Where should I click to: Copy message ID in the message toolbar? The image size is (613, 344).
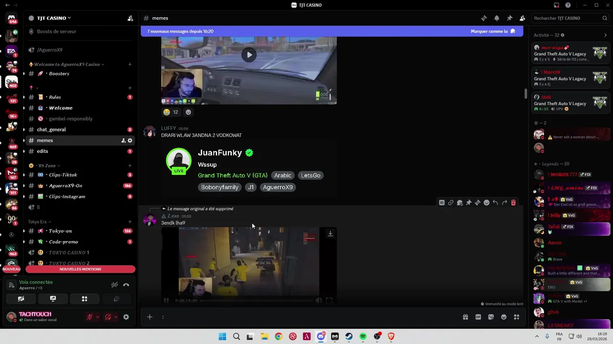click(442, 203)
